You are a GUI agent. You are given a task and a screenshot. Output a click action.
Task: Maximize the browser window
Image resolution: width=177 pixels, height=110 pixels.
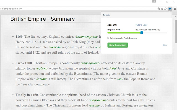[167, 2]
